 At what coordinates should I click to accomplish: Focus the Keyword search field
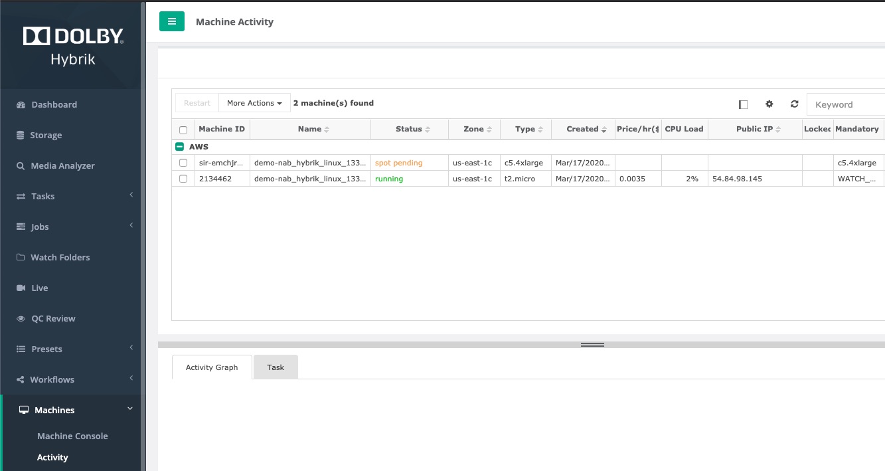click(x=846, y=104)
